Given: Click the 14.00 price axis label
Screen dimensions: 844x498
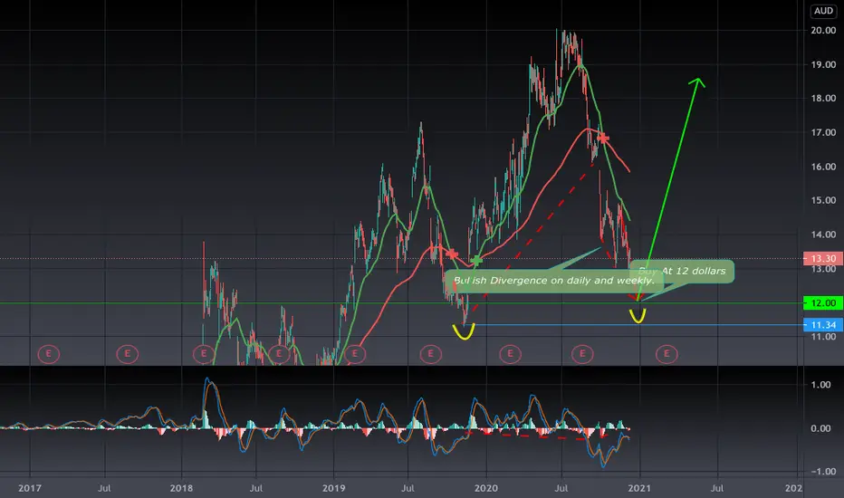Looking at the screenshot, I should (x=823, y=235).
